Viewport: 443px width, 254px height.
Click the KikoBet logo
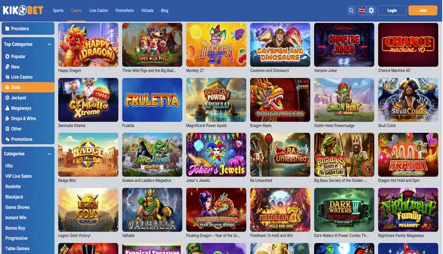click(23, 11)
